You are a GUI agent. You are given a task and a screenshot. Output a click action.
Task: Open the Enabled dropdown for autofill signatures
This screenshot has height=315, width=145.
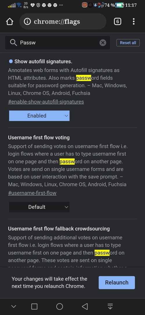pyautogui.click(x=39, y=116)
